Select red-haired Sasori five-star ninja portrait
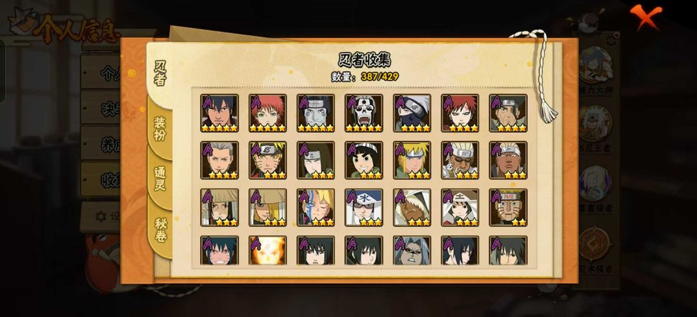The width and height of the screenshot is (697, 317). 268,113
